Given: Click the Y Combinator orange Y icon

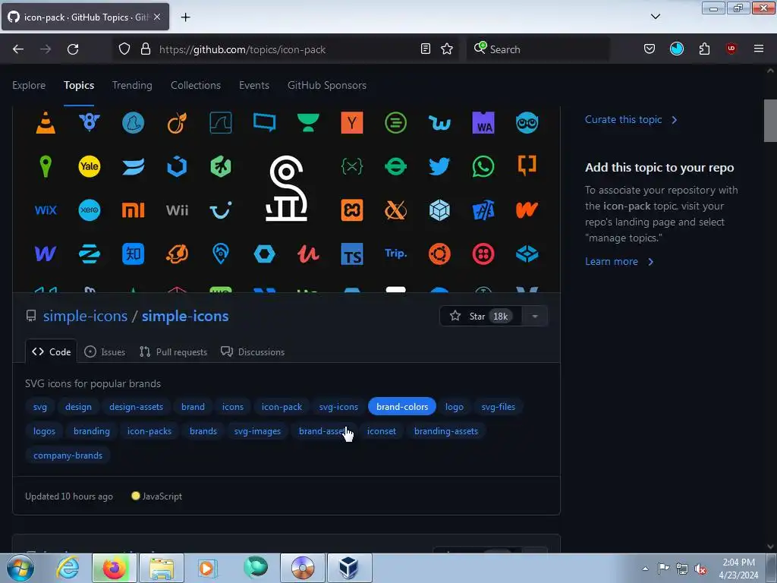Looking at the screenshot, I should tap(352, 122).
